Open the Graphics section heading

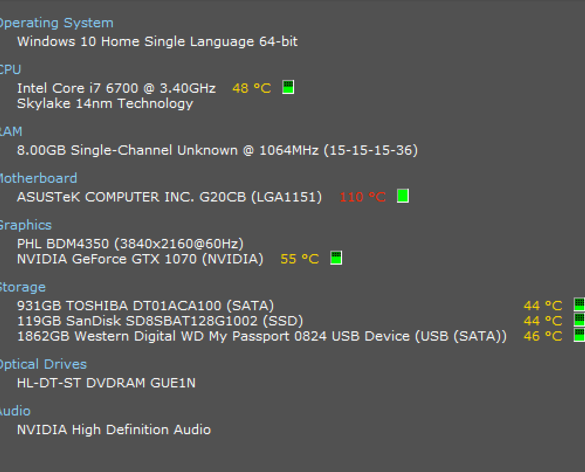pos(26,225)
